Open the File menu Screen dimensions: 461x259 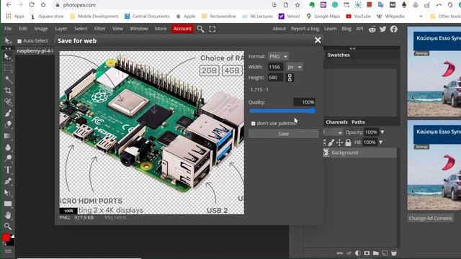point(8,29)
